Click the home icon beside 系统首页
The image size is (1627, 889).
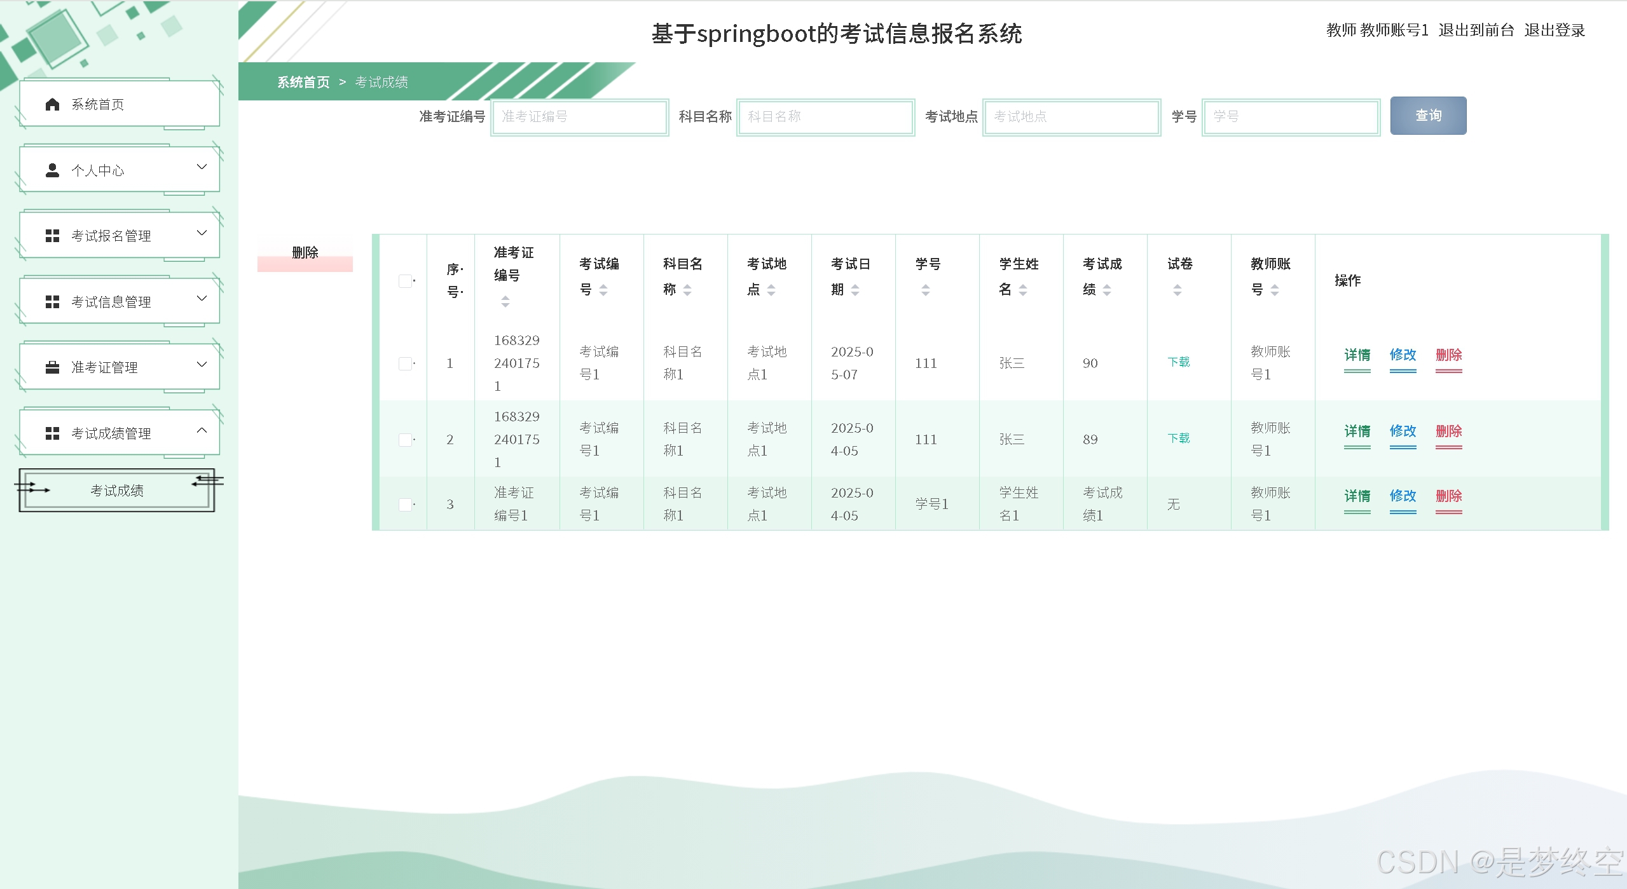(x=52, y=104)
